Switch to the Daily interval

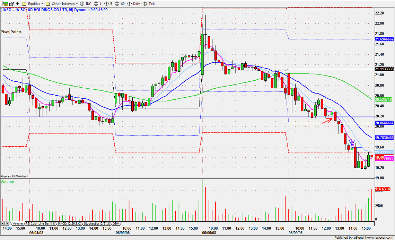click(134, 3)
